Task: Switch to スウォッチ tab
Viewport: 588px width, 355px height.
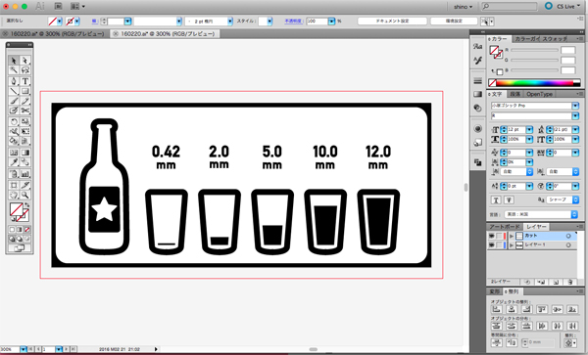Action: point(555,39)
